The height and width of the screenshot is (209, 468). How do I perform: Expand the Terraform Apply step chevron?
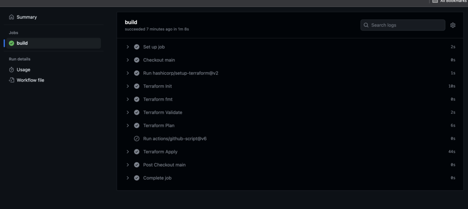[128, 152]
